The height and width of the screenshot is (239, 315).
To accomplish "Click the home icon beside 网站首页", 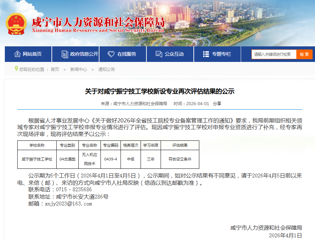I will 17,54.
